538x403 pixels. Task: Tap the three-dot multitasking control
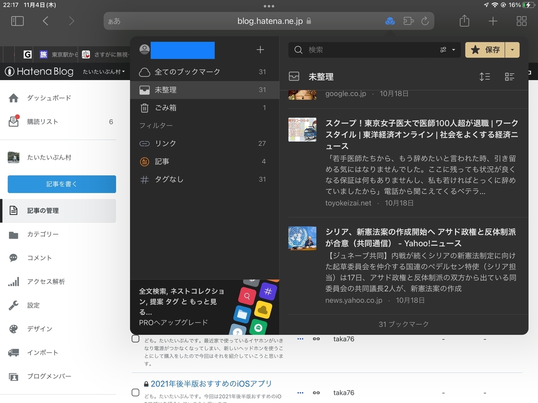(x=269, y=6)
